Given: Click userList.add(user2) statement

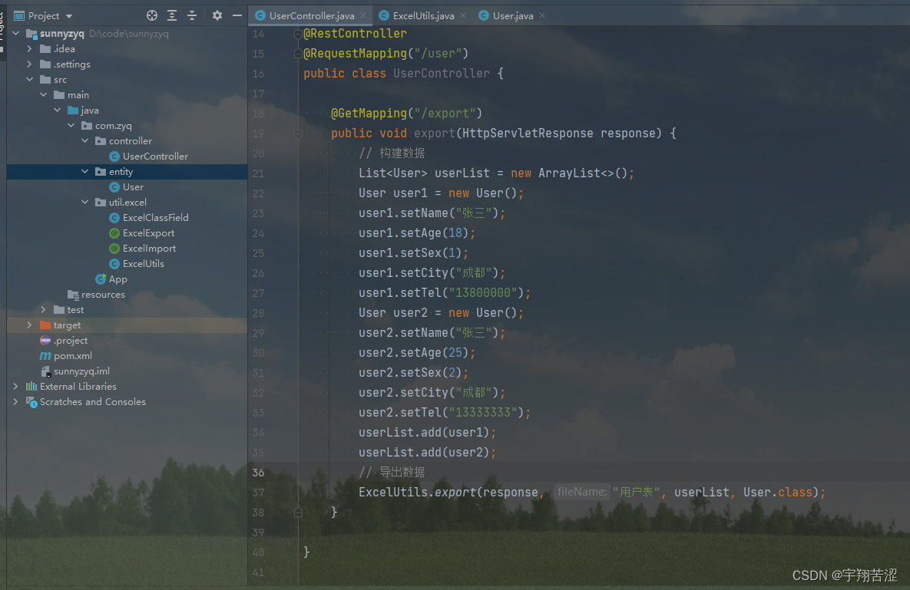Looking at the screenshot, I should click(427, 452).
